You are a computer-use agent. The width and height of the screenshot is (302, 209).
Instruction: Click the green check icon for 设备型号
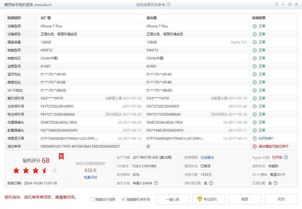coord(254,26)
